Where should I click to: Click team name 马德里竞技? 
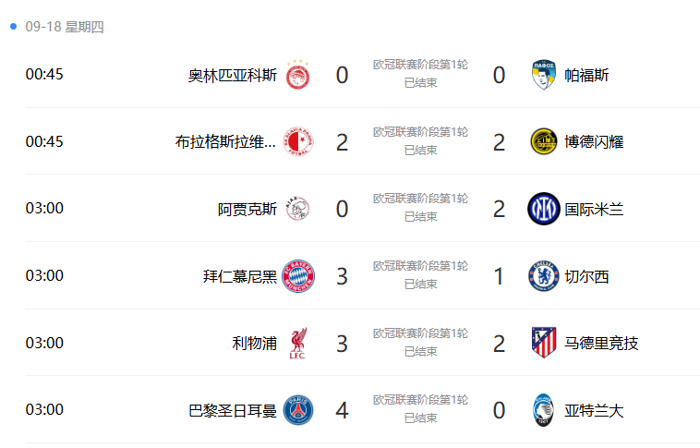click(601, 343)
